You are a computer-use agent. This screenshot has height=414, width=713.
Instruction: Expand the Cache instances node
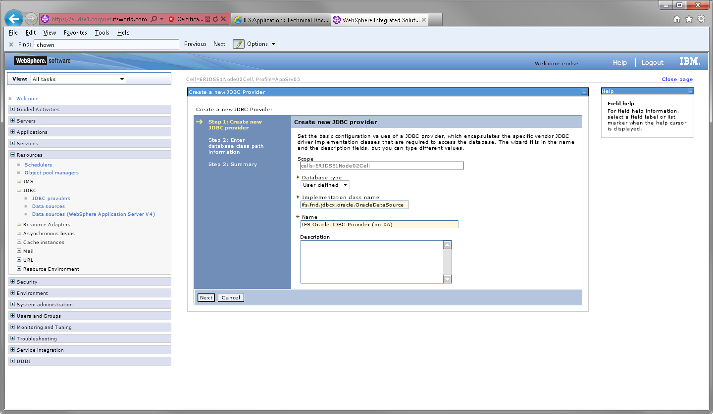pos(19,242)
